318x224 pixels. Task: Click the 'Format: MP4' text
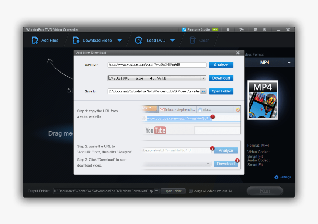tap(258, 145)
